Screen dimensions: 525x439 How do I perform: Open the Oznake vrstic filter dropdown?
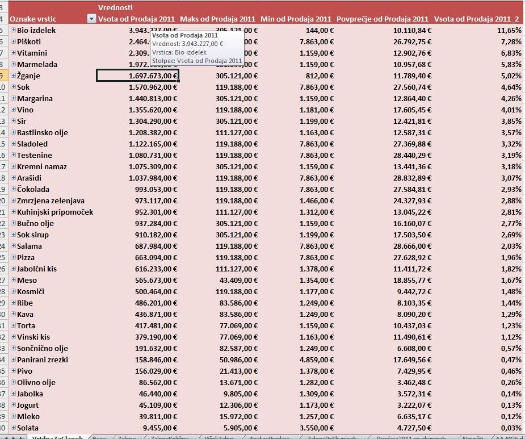(x=91, y=19)
